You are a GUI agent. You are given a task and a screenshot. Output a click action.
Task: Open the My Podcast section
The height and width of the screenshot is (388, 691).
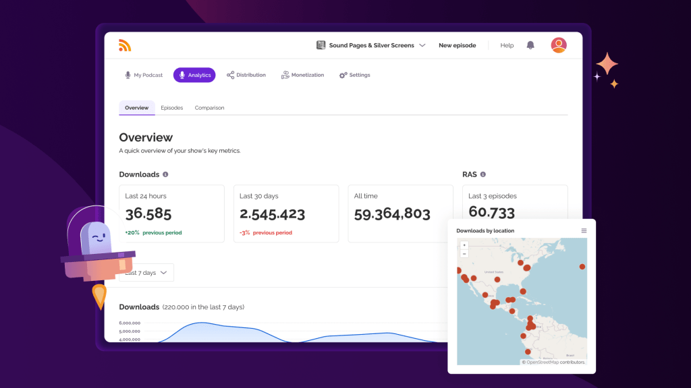click(143, 75)
